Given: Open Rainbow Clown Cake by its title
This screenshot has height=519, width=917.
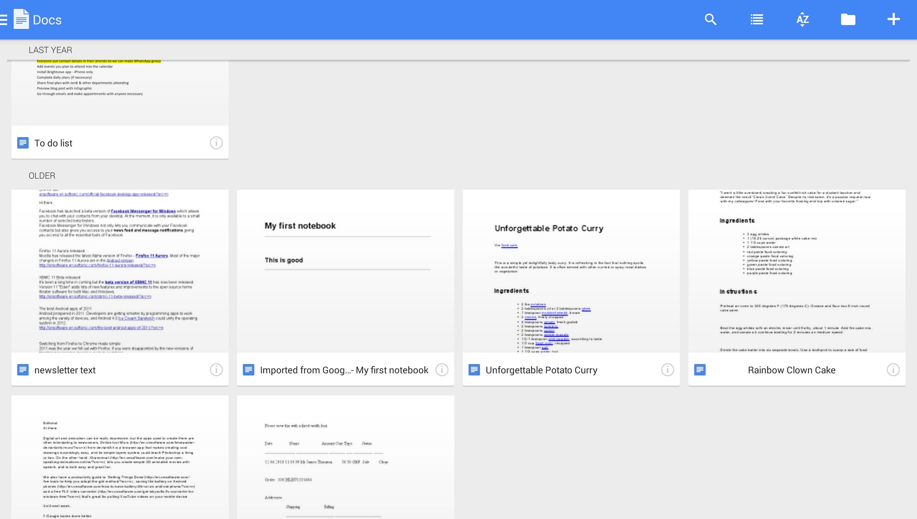Looking at the screenshot, I should [791, 370].
